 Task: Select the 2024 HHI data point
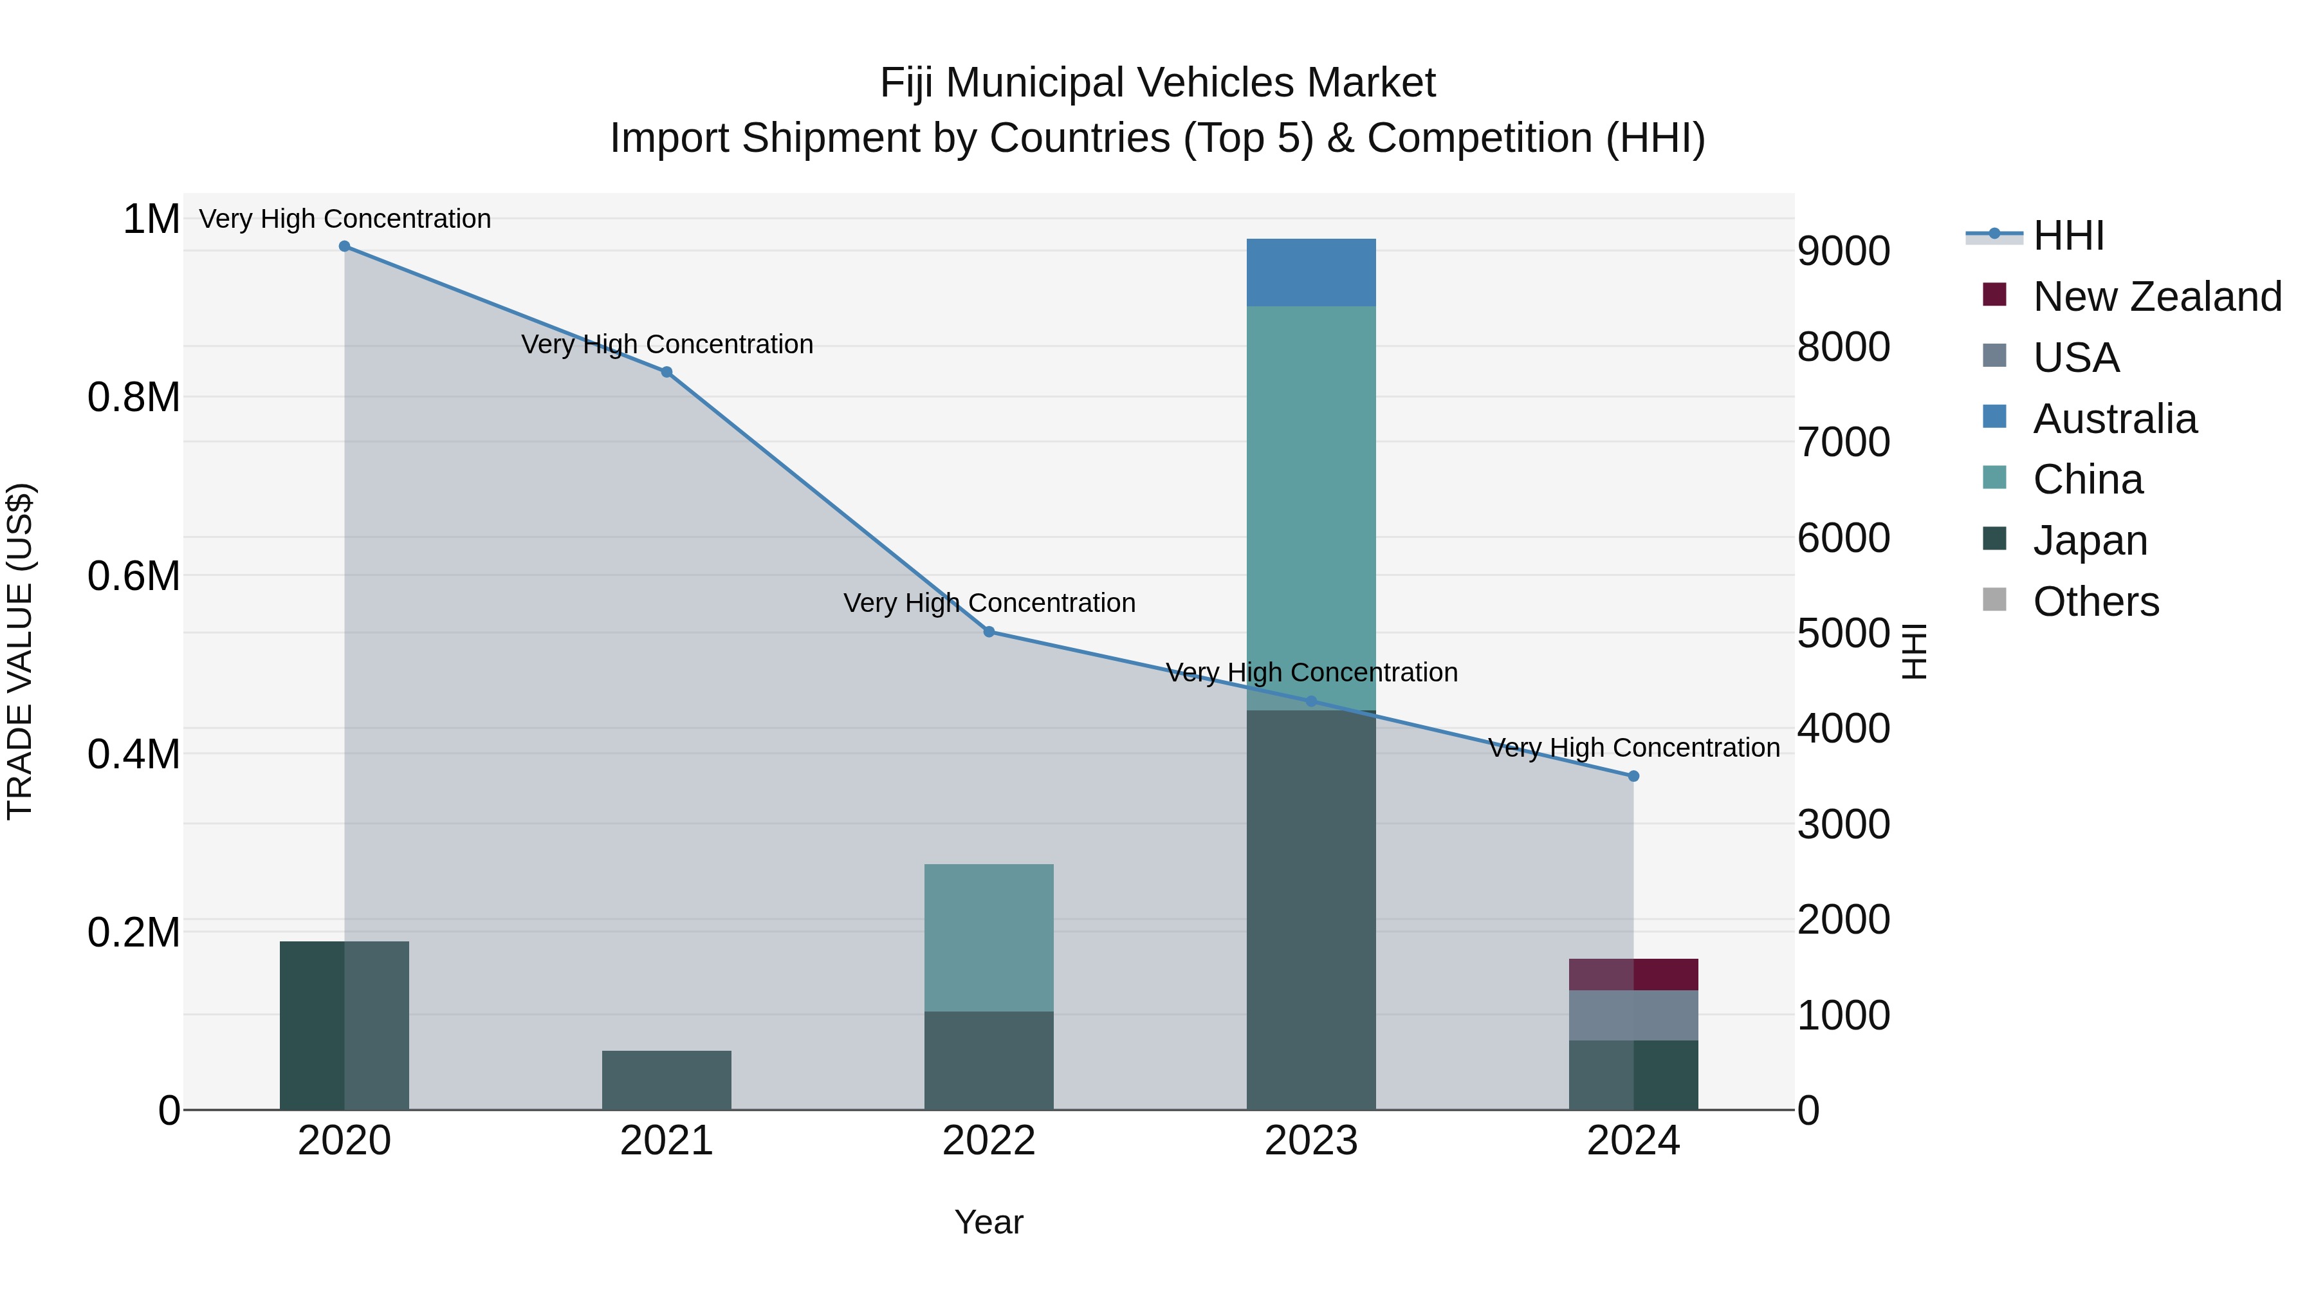pos(1633,776)
